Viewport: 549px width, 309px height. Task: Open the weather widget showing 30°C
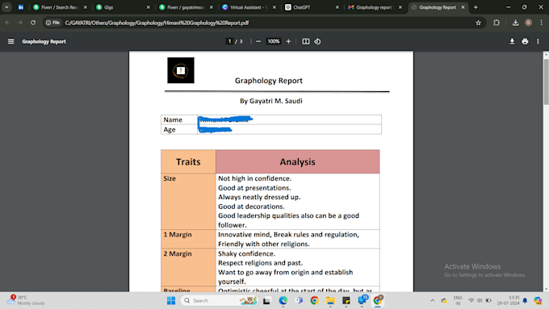pos(26,300)
